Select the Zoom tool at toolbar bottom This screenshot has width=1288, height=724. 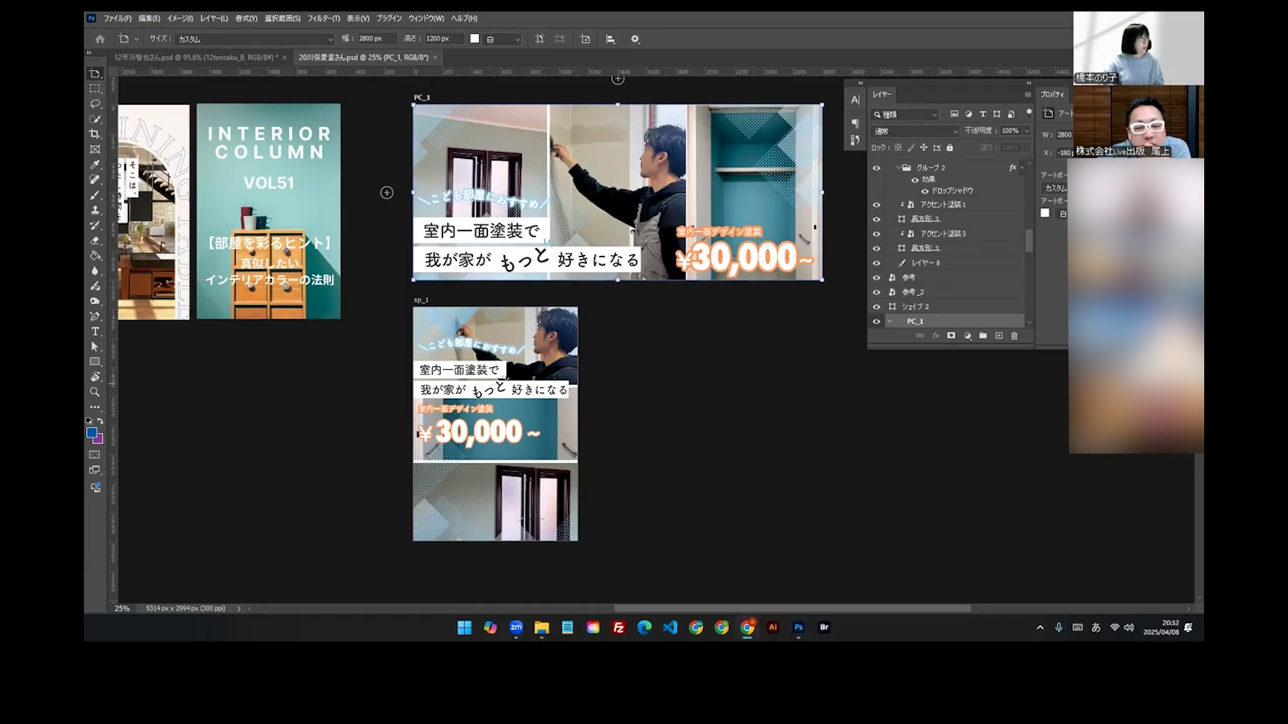(x=95, y=392)
